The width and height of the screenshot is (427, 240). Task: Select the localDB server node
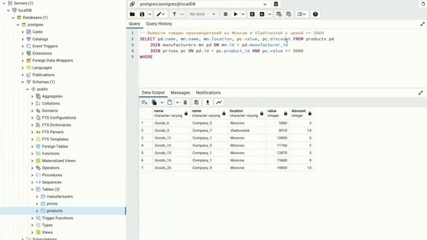pos(25,11)
